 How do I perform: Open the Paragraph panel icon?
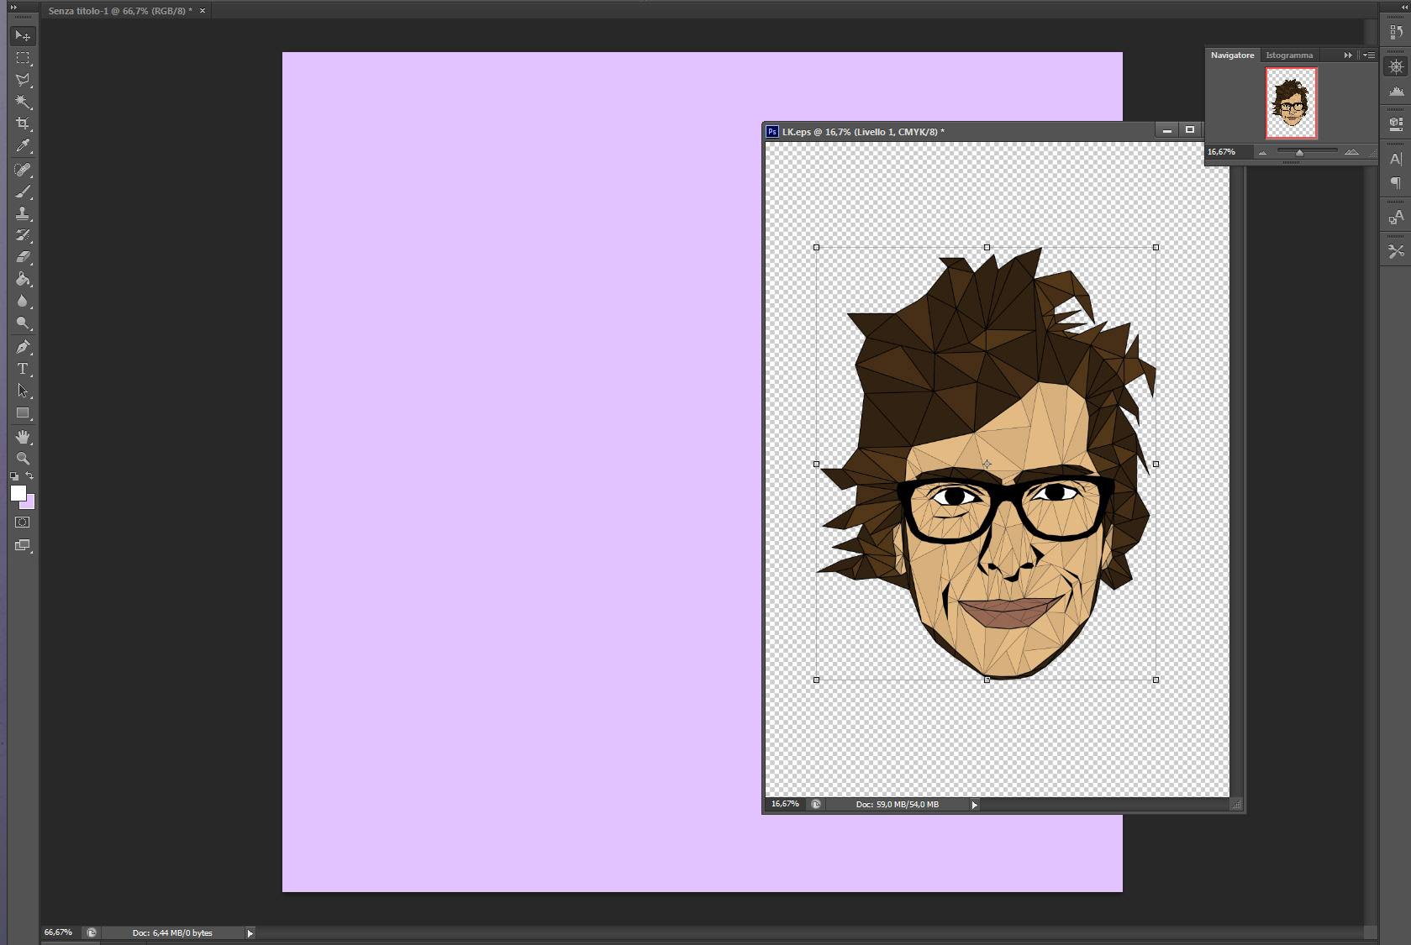click(1396, 183)
